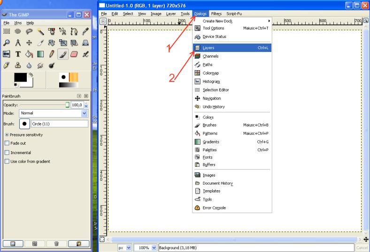Viewport: 370px width, 252px height.
Task: Select the Paintbrush tool
Action: click(63, 54)
